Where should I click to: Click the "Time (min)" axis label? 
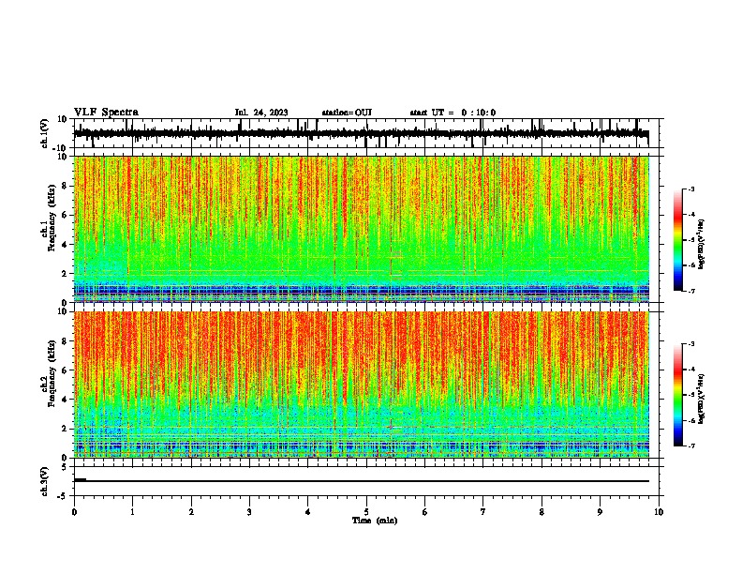pos(375,521)
